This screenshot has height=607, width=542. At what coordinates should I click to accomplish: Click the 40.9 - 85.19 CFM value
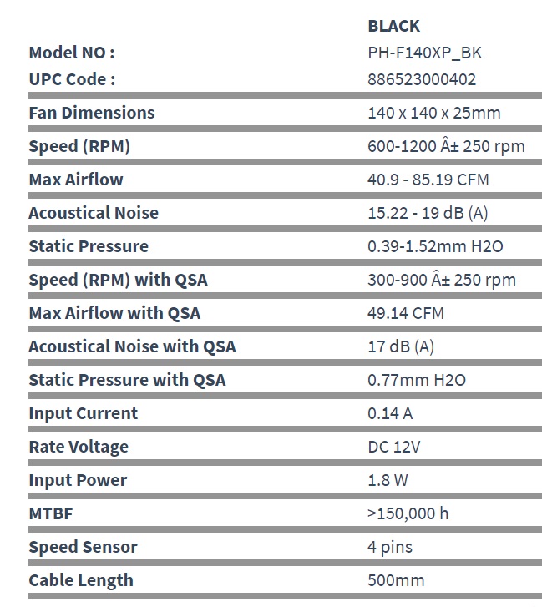(x=428, y=180)
